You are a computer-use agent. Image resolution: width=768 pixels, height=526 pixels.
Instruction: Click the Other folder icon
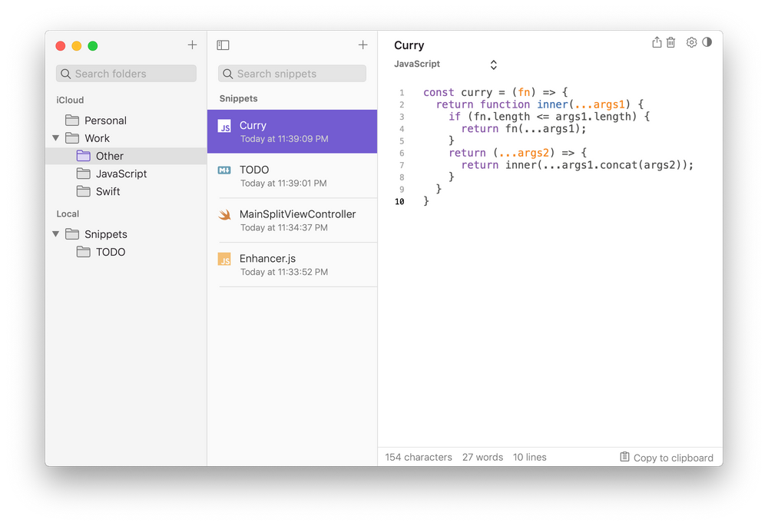pyautogui.click(x=83, y=156)
